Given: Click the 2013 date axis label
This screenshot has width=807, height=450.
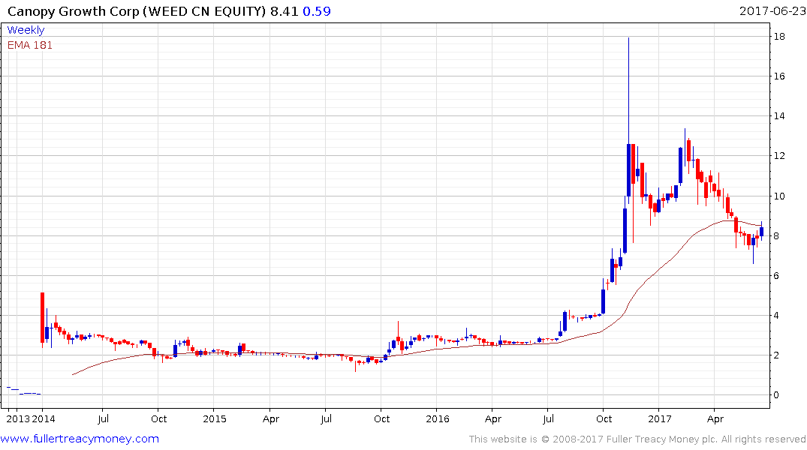Looking at the screenshot, I should pyautogui.click(x=18, y=418).
